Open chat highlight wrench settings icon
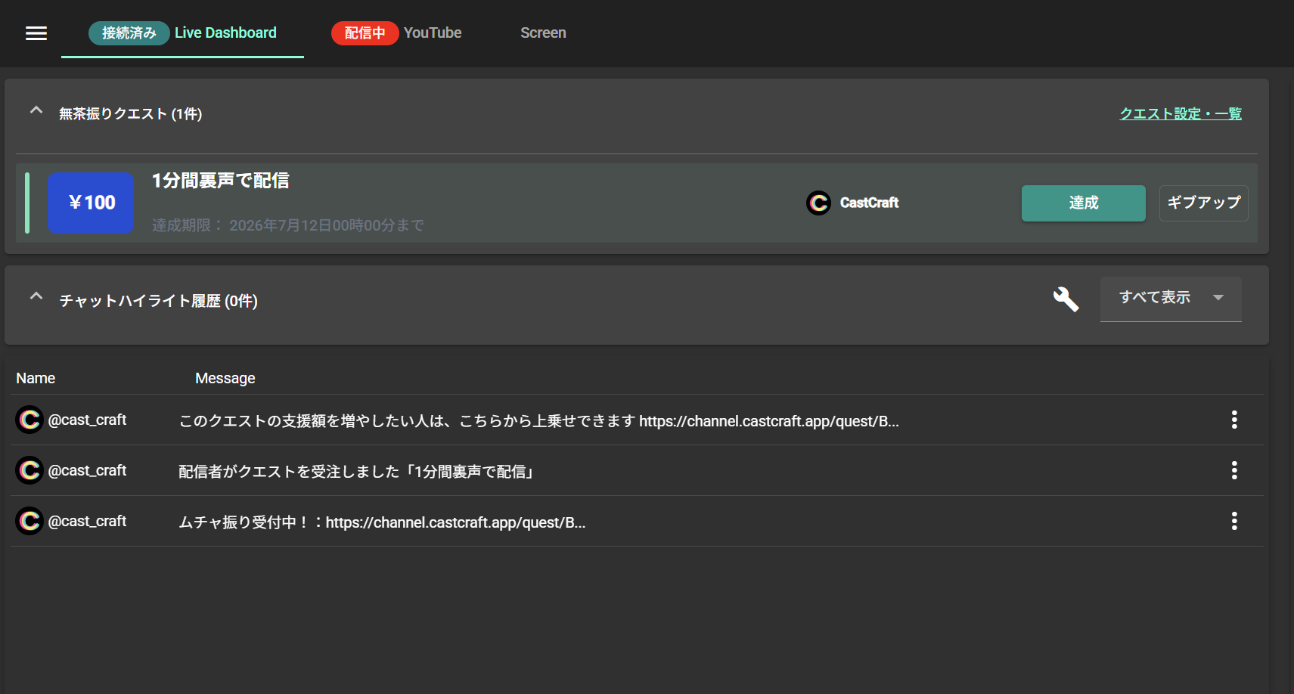The width and height of the screenshot is (1294, 694). pyautogui.click(x=1066, y=299)
